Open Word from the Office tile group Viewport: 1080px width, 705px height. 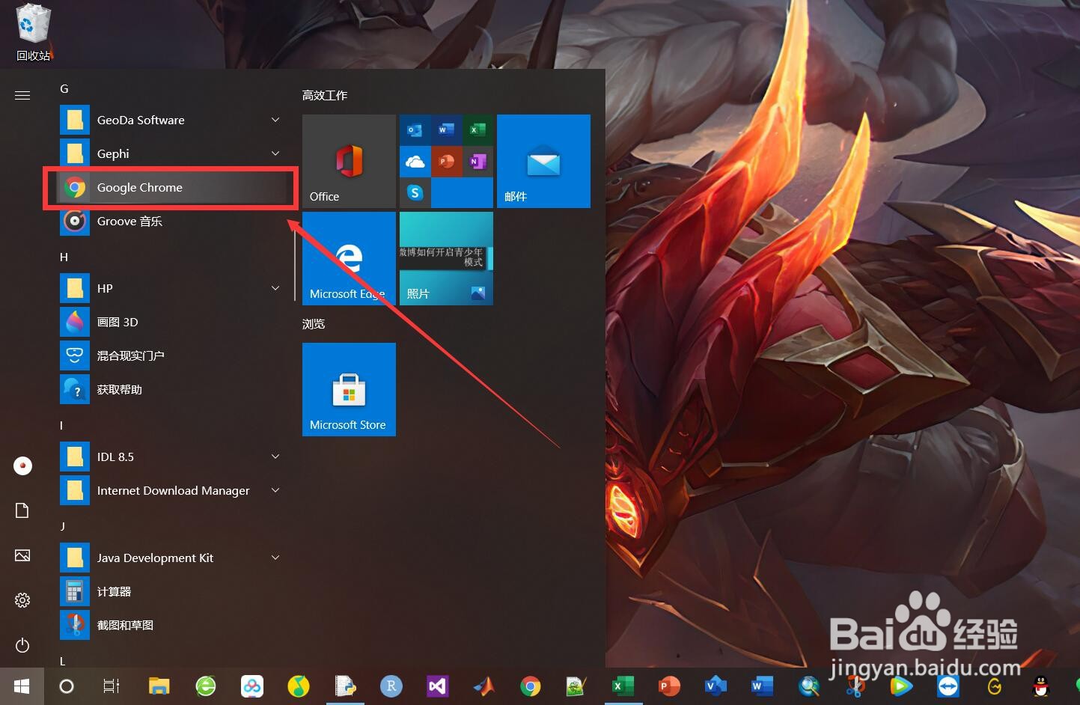[x=446, y=129]
